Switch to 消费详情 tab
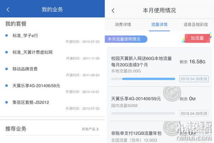This screenshot has height=143, width=214. [123, 24]
